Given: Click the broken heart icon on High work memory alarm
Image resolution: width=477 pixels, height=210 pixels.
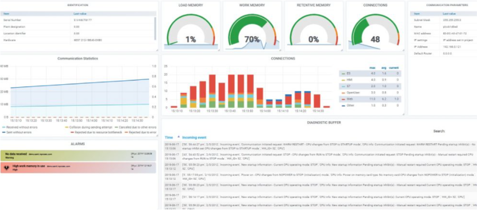Looking at the screenshot, I should click(x=7, y=167).
